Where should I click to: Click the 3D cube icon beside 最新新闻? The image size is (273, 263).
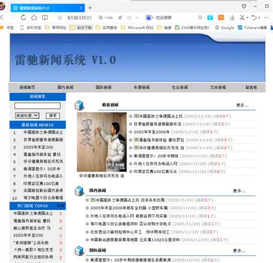click(x=80, y=105)
